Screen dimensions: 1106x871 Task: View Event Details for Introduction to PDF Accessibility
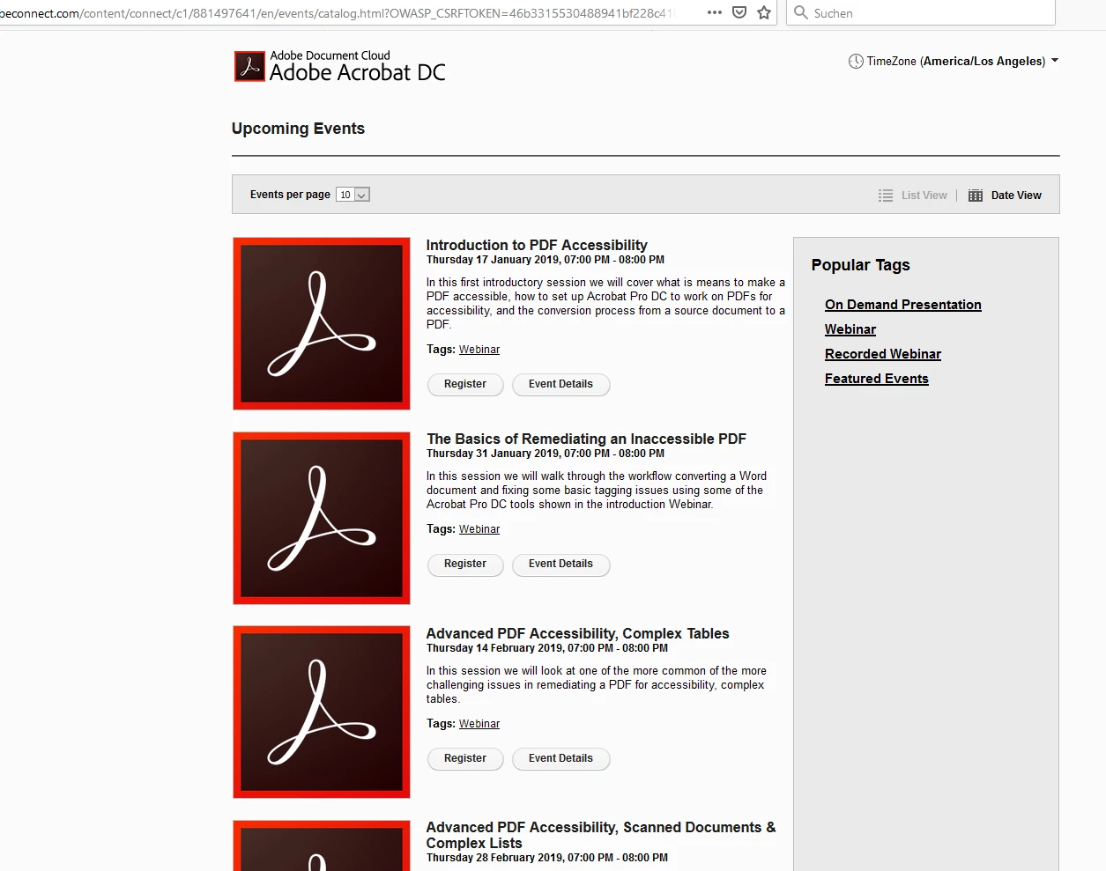point(560,384)
